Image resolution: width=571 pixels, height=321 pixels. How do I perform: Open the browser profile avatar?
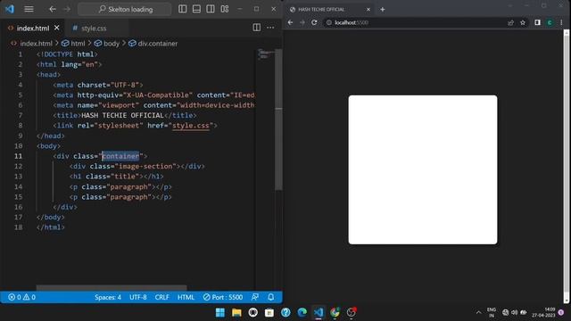(x=550, y=22)
